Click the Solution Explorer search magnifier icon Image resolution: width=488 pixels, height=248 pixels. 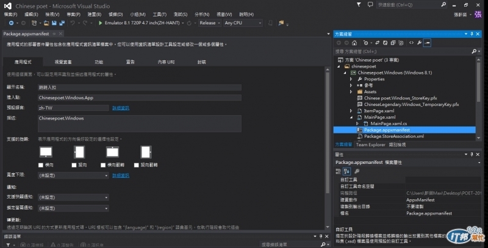474,51
